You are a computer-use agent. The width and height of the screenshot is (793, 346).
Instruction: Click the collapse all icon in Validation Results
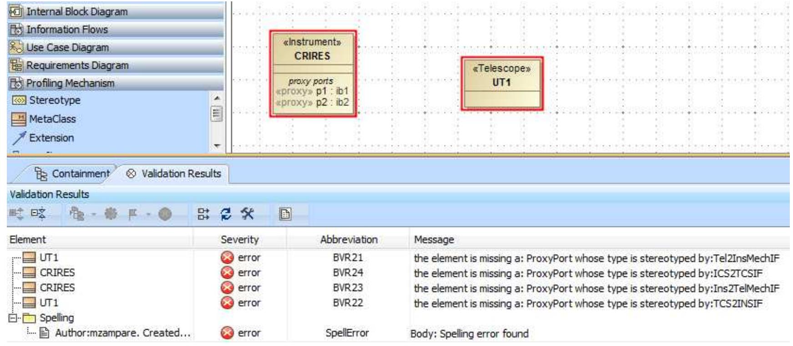coord(38,214)
